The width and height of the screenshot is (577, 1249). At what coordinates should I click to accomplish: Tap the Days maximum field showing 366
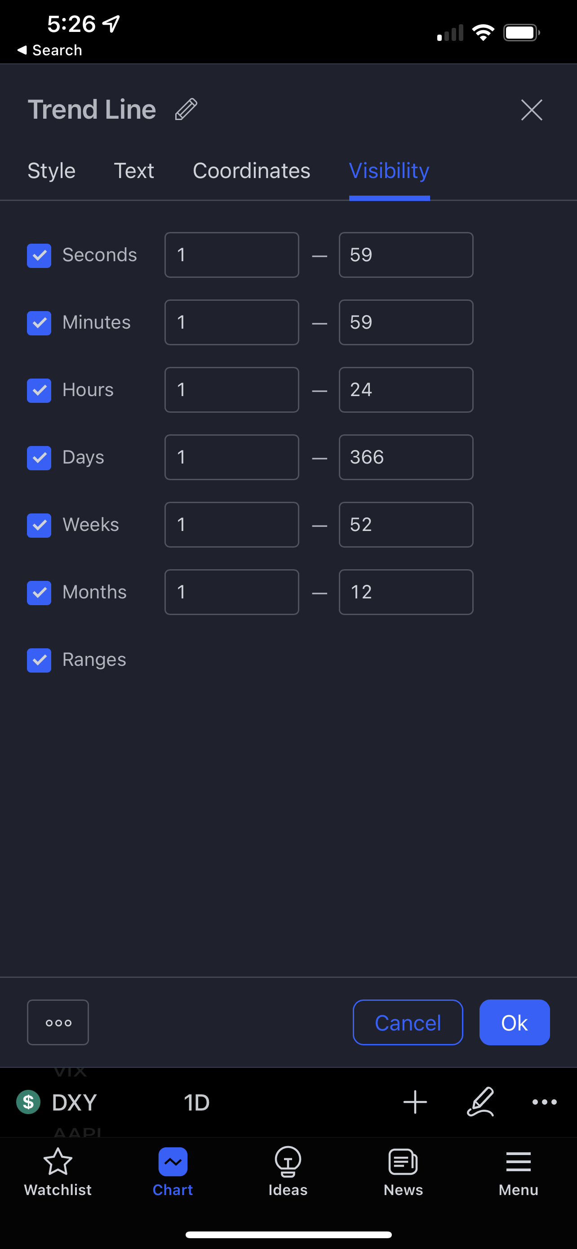(x=406, y=457)
